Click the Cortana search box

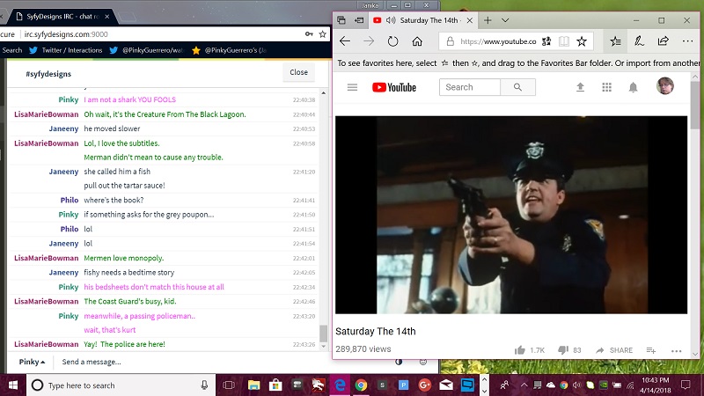pos(121,385)
